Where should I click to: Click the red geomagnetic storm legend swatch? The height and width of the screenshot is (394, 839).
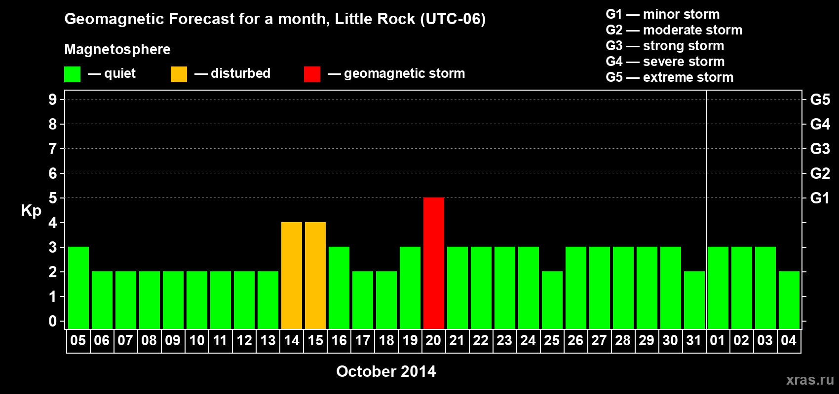coord(312,74)
